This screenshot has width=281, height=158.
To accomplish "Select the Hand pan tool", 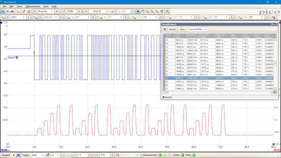I will pyautogui.click(x=143, y=11).
